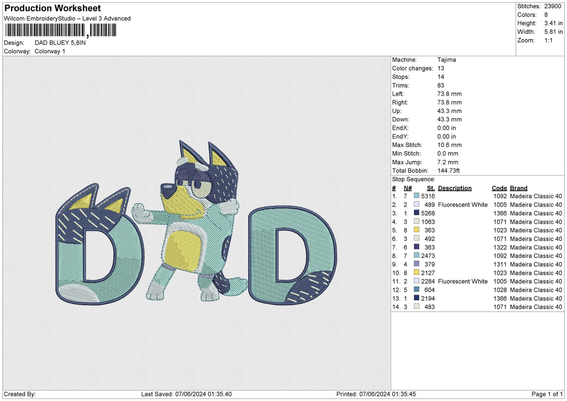This screenshot has height=401, width=567.
Task: Click the Page 1 of 1 footer text
Action: (x=547, y=394)
